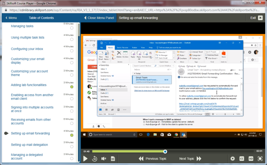Switch to Outlook's Folder tab

pyautogui.click(x=135, y=48)
